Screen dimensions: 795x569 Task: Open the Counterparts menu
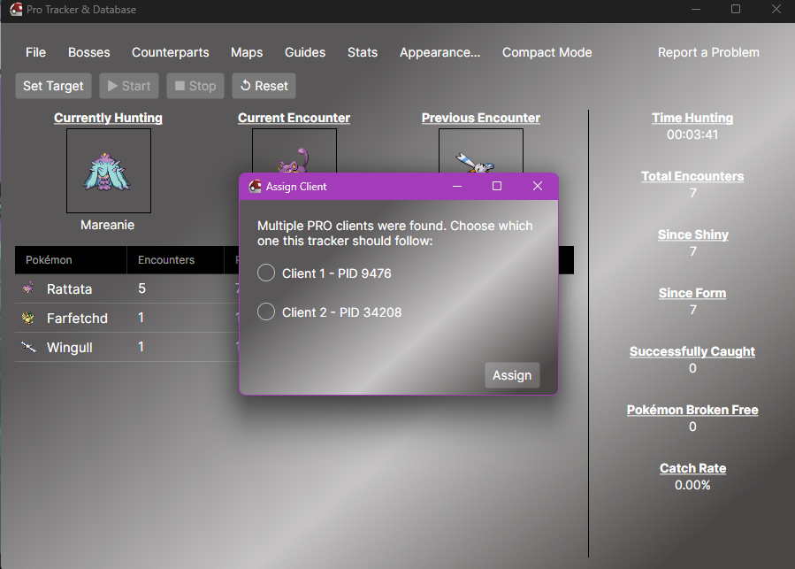171,52
